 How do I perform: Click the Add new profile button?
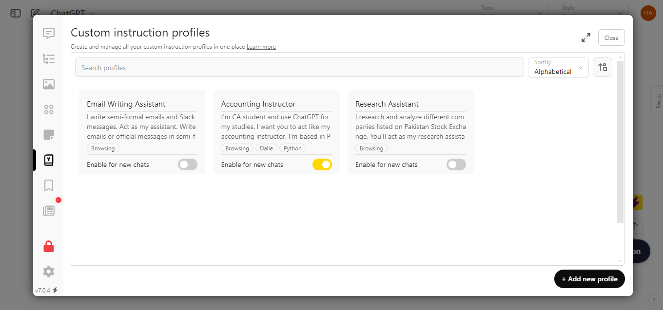click(589, 279)
